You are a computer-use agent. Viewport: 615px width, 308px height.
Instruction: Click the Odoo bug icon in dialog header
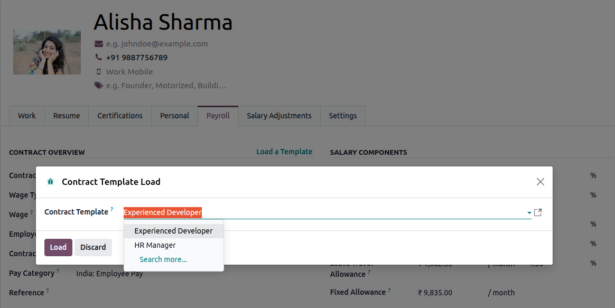click(x=51, y=181)
